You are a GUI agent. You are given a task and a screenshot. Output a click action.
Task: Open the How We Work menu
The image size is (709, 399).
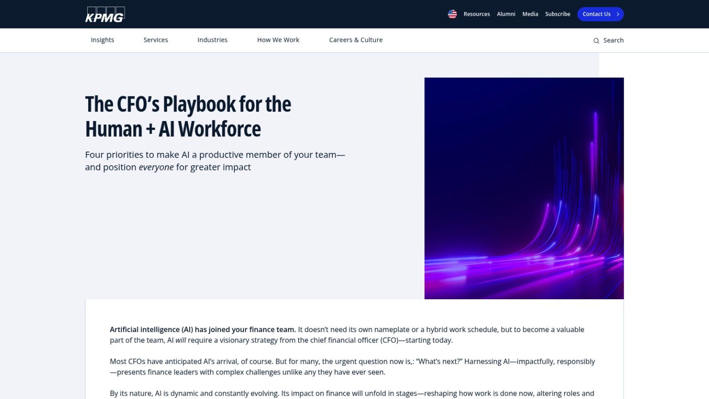click(278, 40)
